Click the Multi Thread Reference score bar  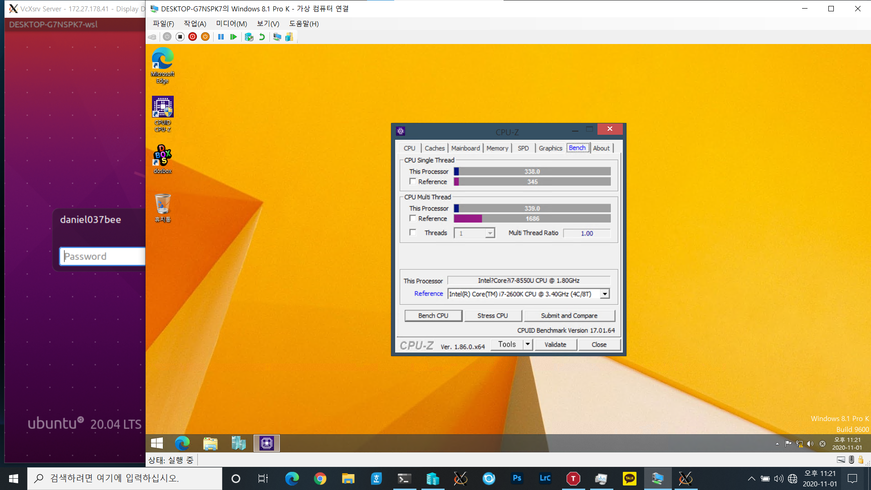[532, 219]
